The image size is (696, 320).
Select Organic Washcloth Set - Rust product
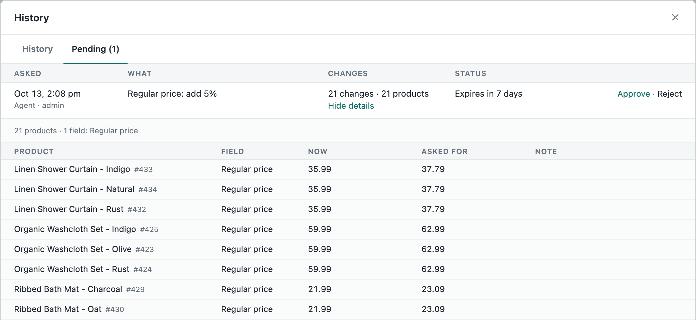(x=71, y=269)
